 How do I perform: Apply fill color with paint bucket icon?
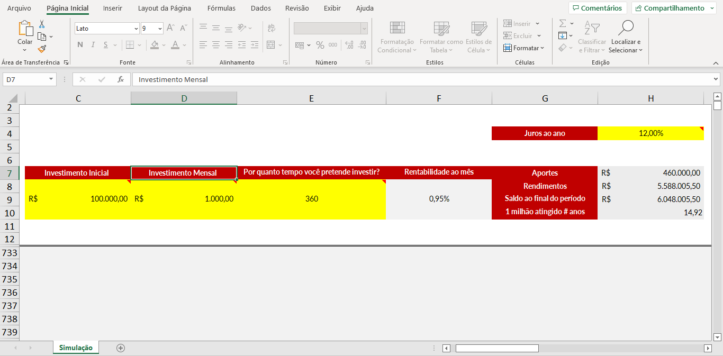(x=155, y=45)
